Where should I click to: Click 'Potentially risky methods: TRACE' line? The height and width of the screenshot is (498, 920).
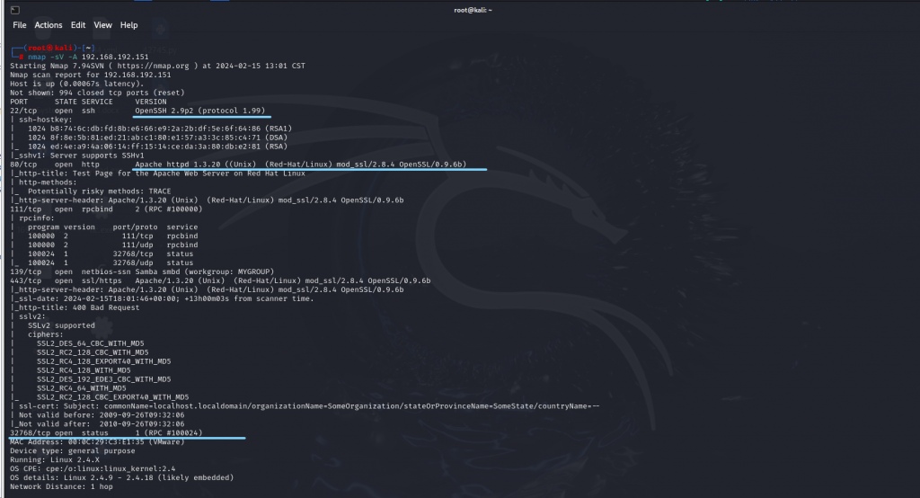pyautogui.click(x=99, y=191)
